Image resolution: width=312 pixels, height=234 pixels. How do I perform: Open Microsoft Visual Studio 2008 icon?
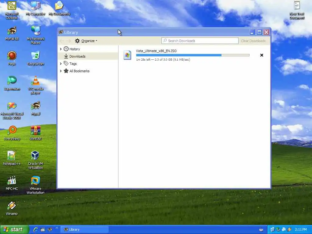(x=12, y=110)
